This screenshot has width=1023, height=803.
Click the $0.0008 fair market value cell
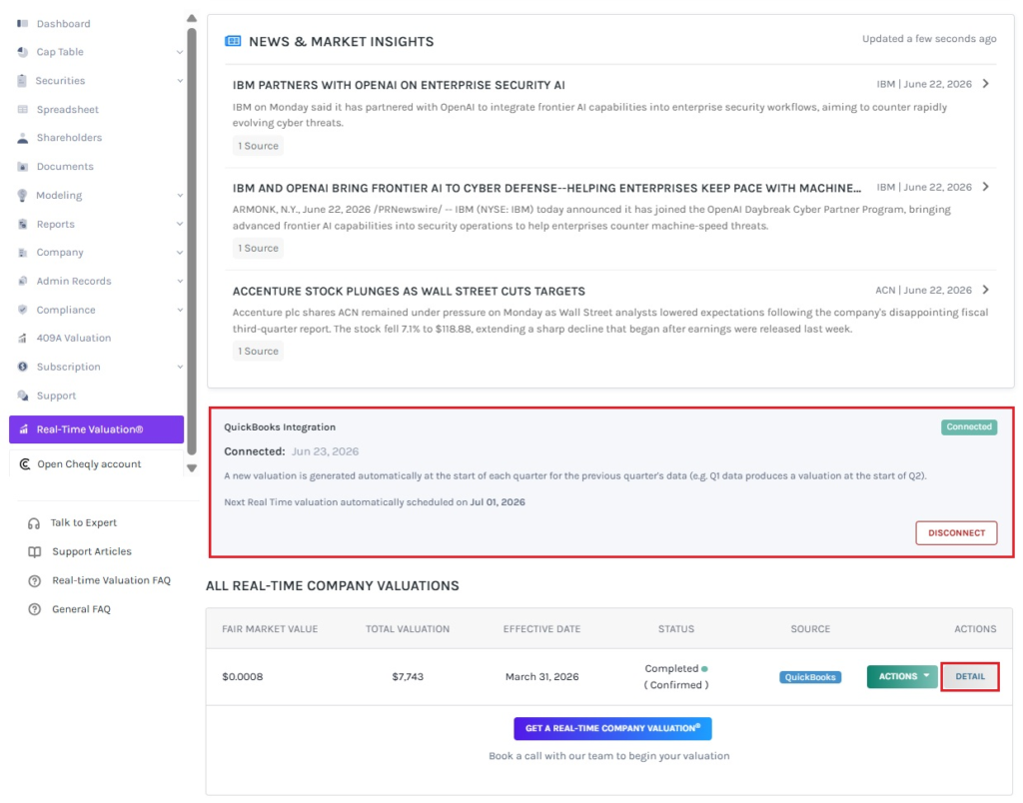243,677
